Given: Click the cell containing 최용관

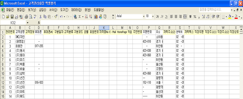Looking at the screenshot, I should [x=20, y=46].
